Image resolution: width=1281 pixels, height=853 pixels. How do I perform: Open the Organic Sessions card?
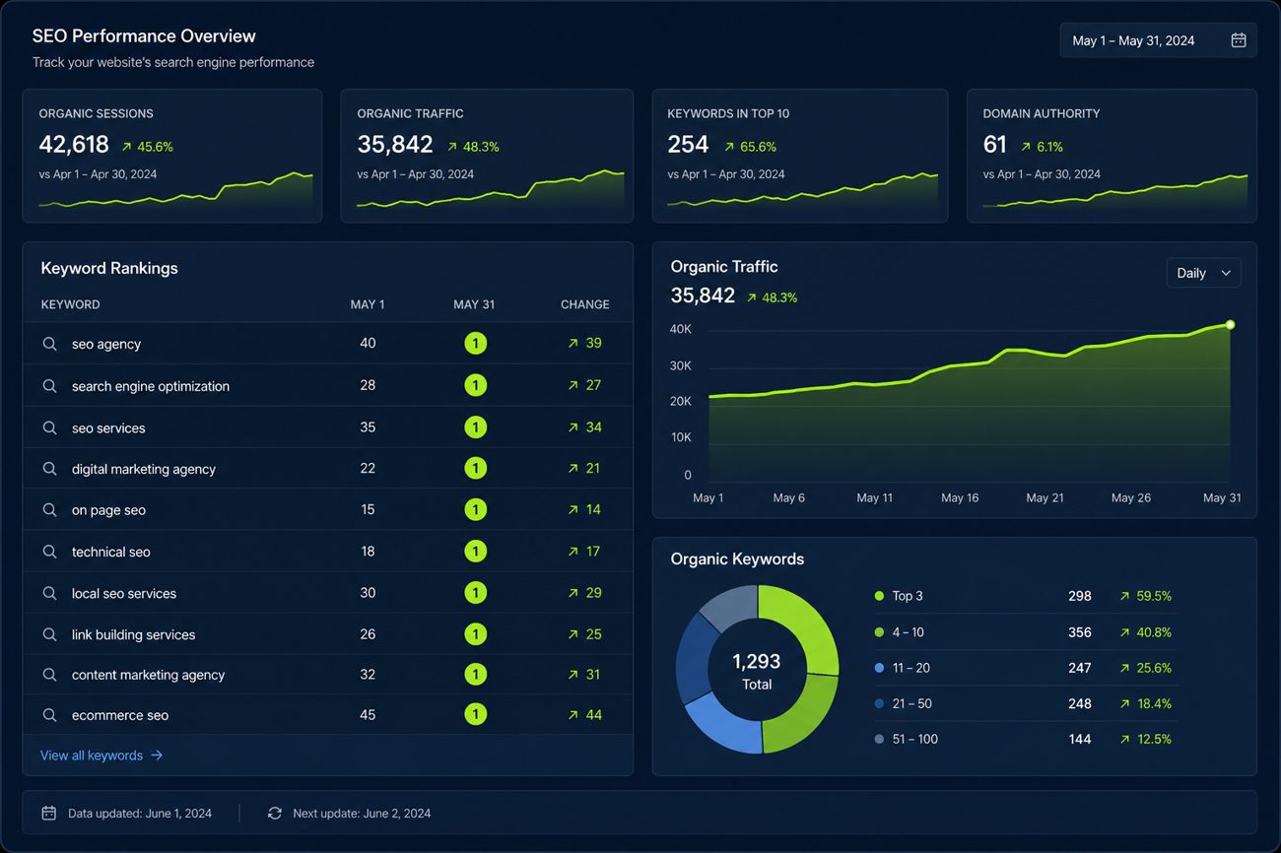pos(172,156)
